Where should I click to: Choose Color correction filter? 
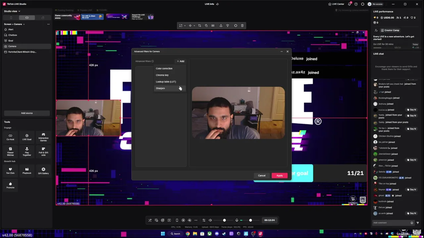click(x=170, y=68)
